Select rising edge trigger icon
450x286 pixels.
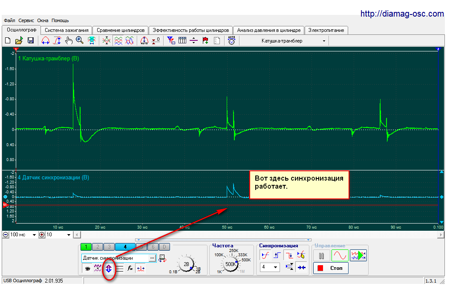tap(277, 255)
